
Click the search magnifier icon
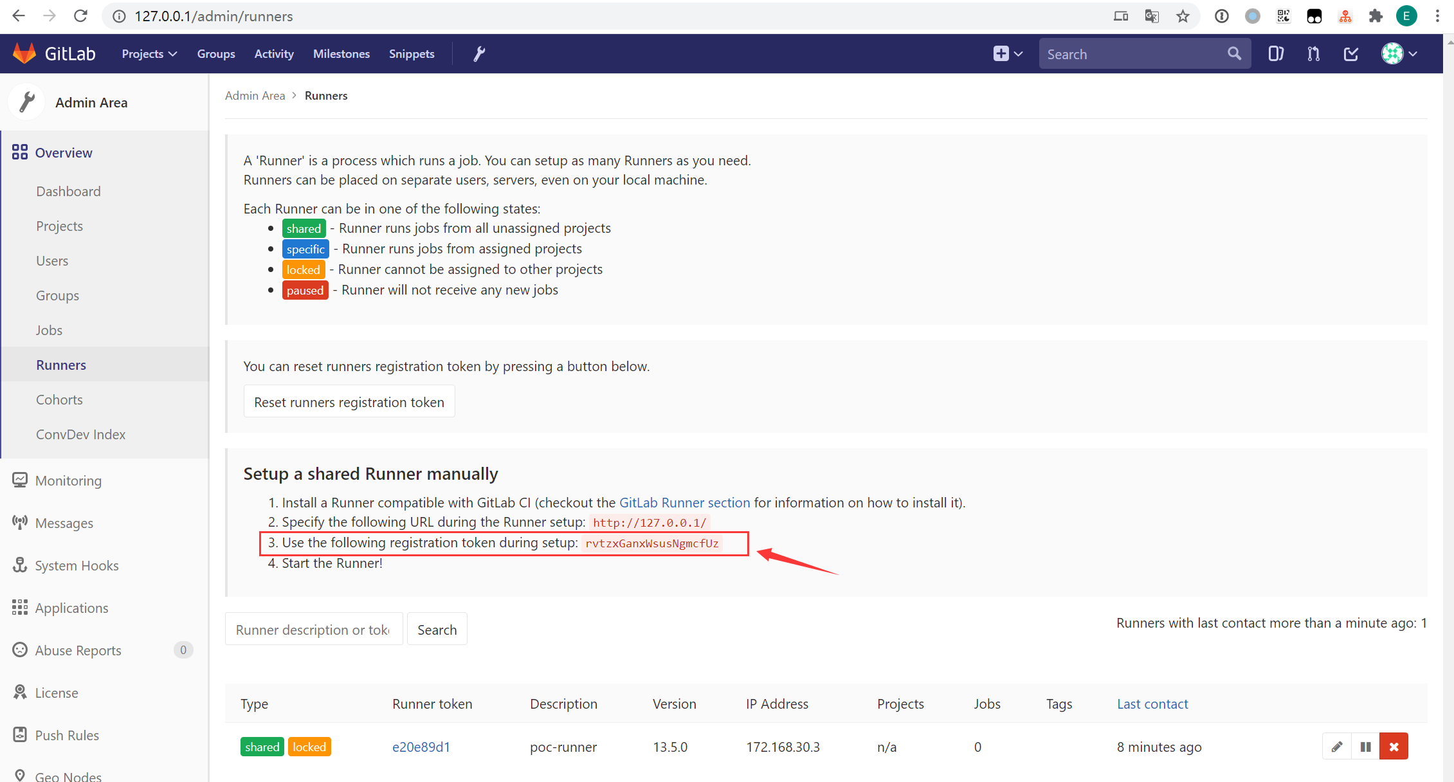point(1234,53)
